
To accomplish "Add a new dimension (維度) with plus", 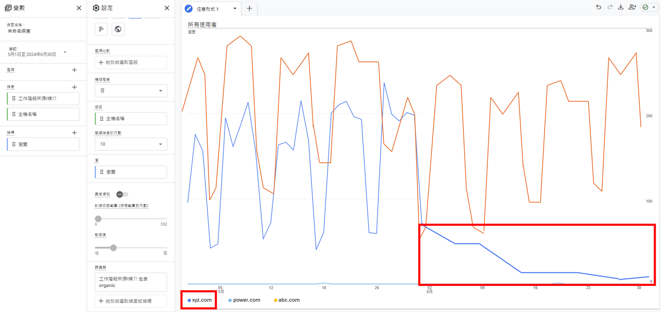I will (x=74, y=87).
